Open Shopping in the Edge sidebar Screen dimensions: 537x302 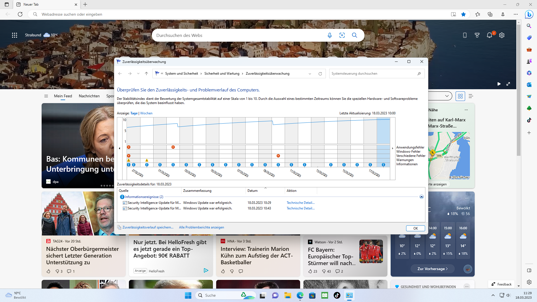tap(529, 38)
